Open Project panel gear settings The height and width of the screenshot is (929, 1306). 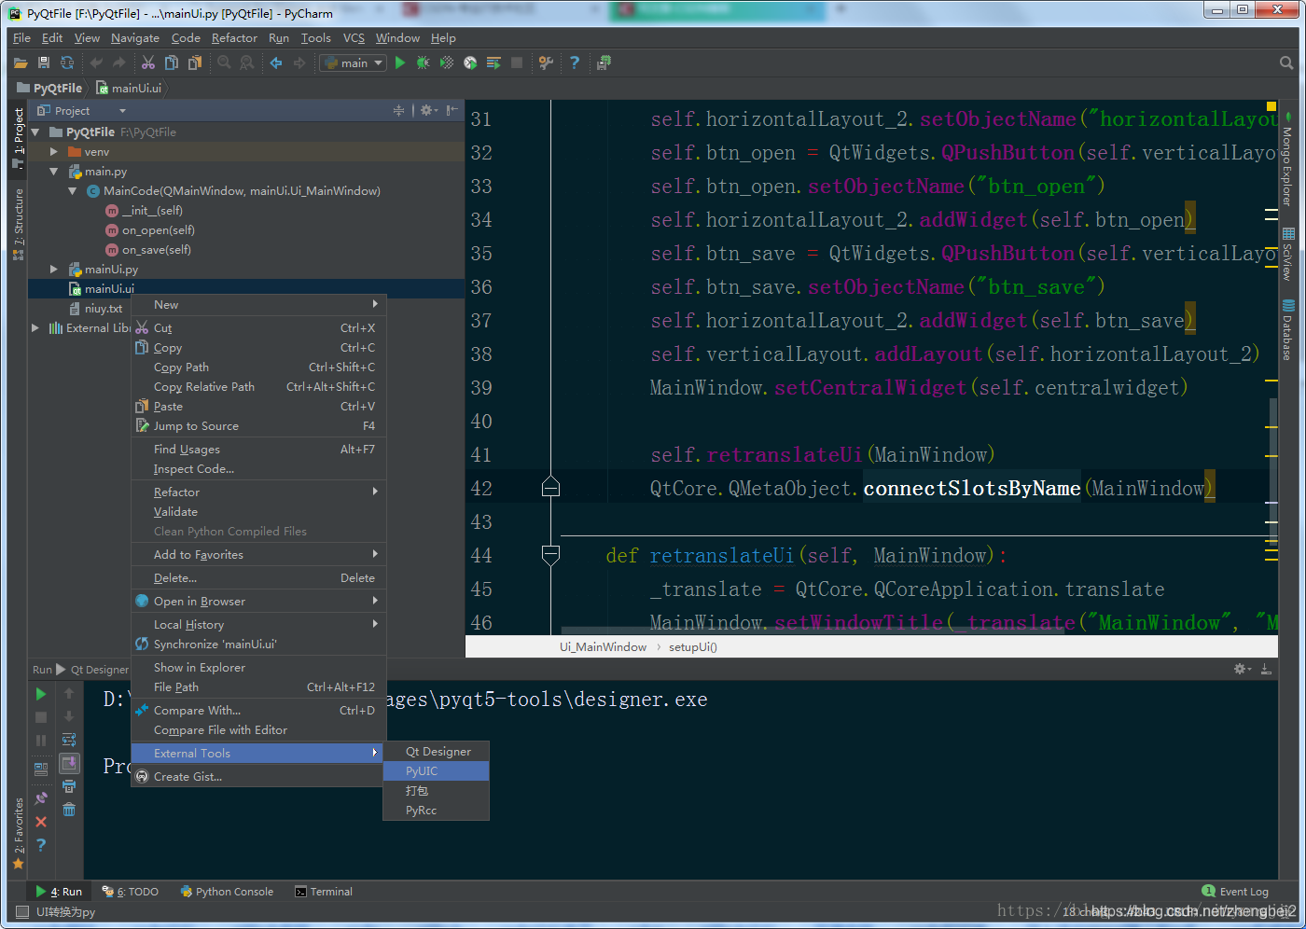(x=426, y=110)
